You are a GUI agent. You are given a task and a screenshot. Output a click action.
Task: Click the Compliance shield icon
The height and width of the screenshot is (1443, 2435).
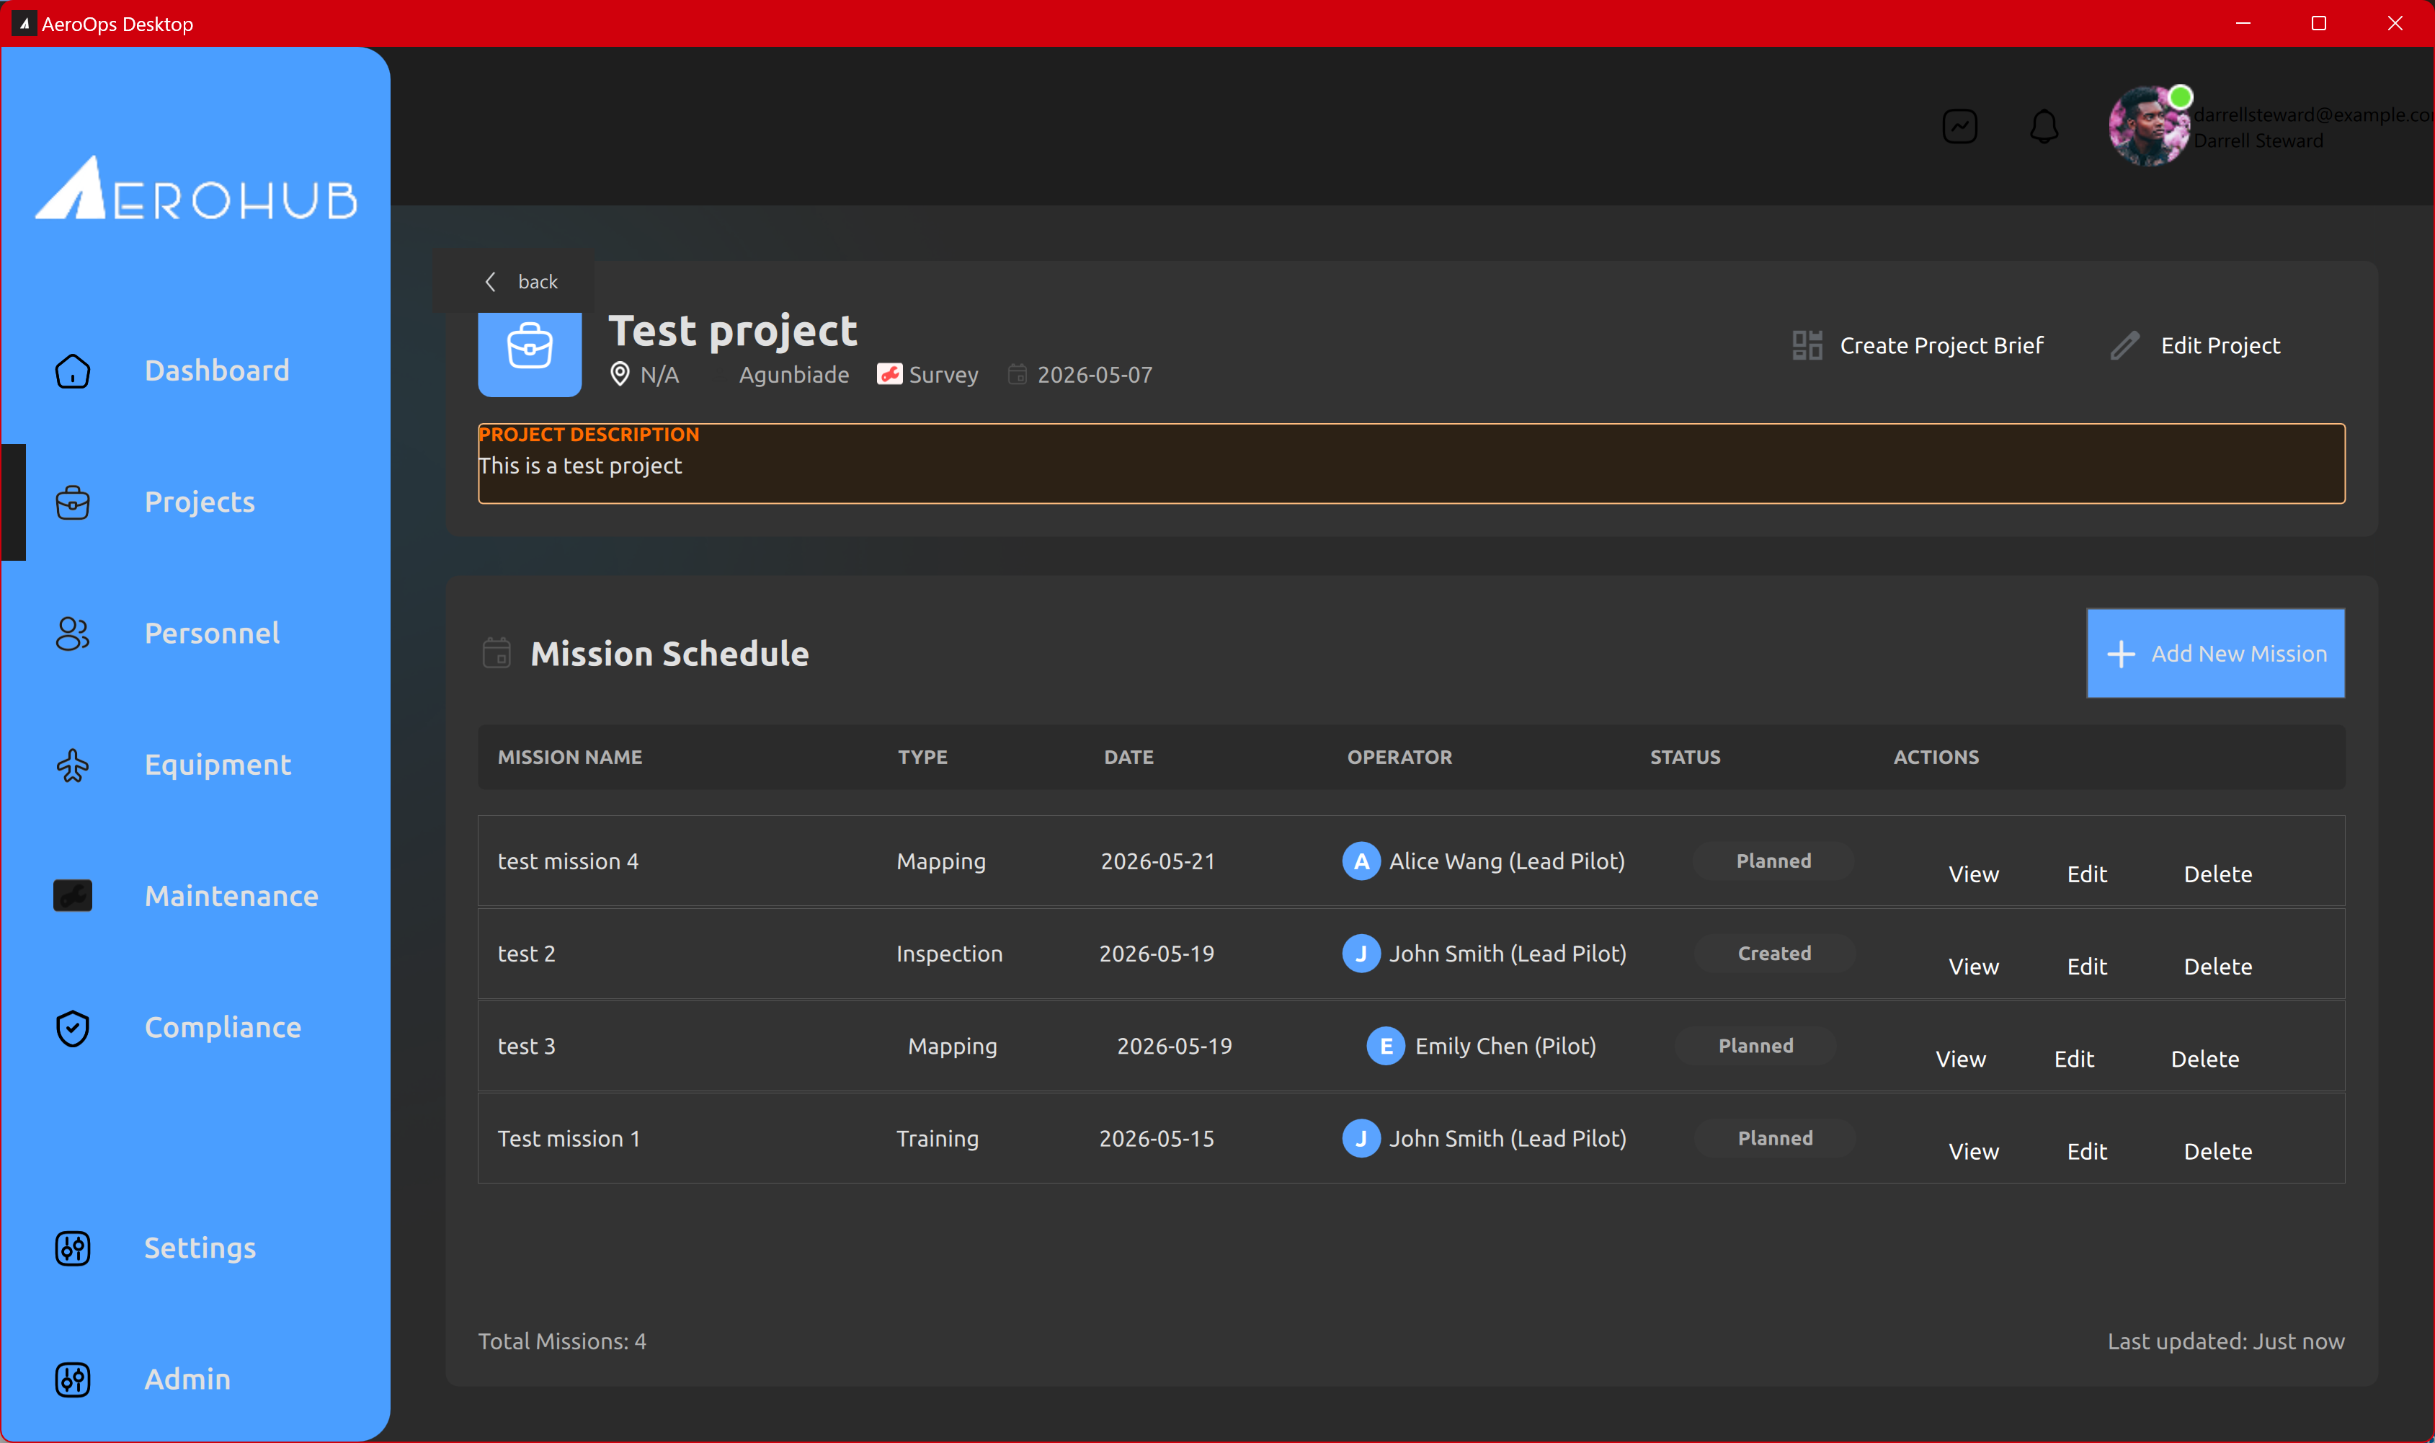[73, 1028]
